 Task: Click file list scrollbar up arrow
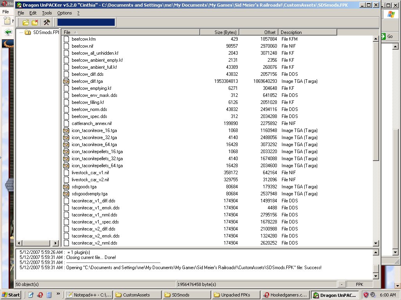pyautogui.click(x=376, y=39)
